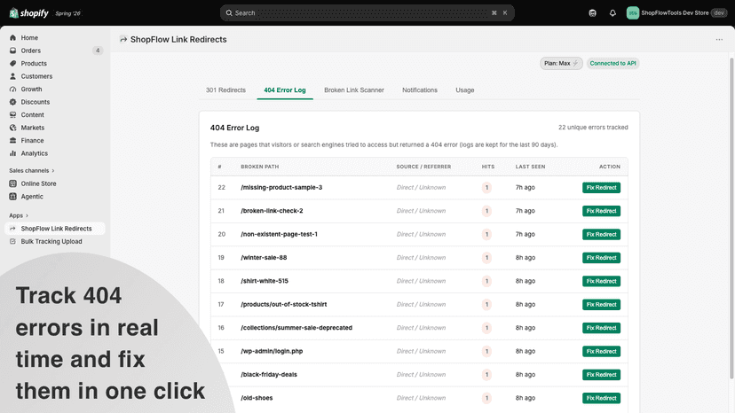Open the ShopFlowTools Dev Store account menu
The image size is (735, 413).
tap(676, 13)
